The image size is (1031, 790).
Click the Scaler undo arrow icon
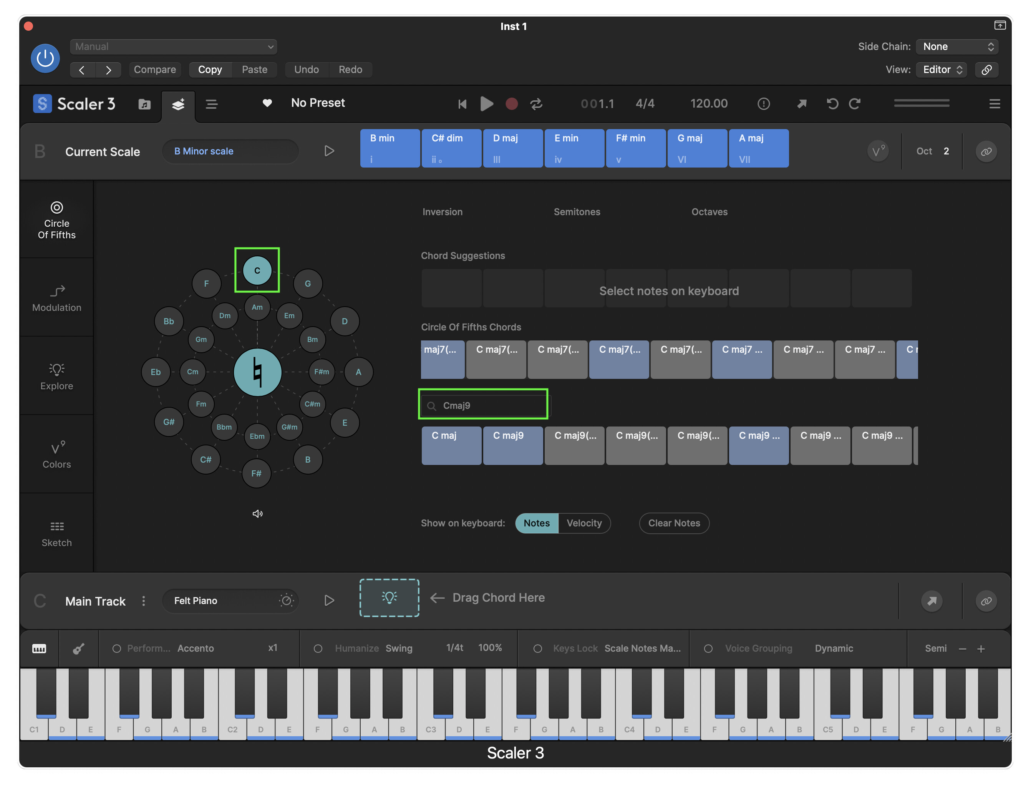tap(832, 104)
